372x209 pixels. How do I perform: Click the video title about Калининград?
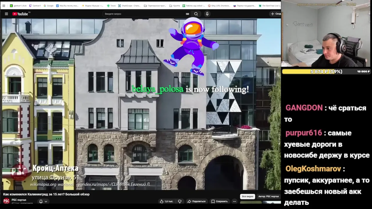(46, 194)
